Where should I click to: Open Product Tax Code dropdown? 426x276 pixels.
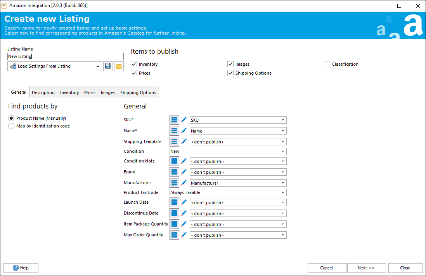point(228,193)
